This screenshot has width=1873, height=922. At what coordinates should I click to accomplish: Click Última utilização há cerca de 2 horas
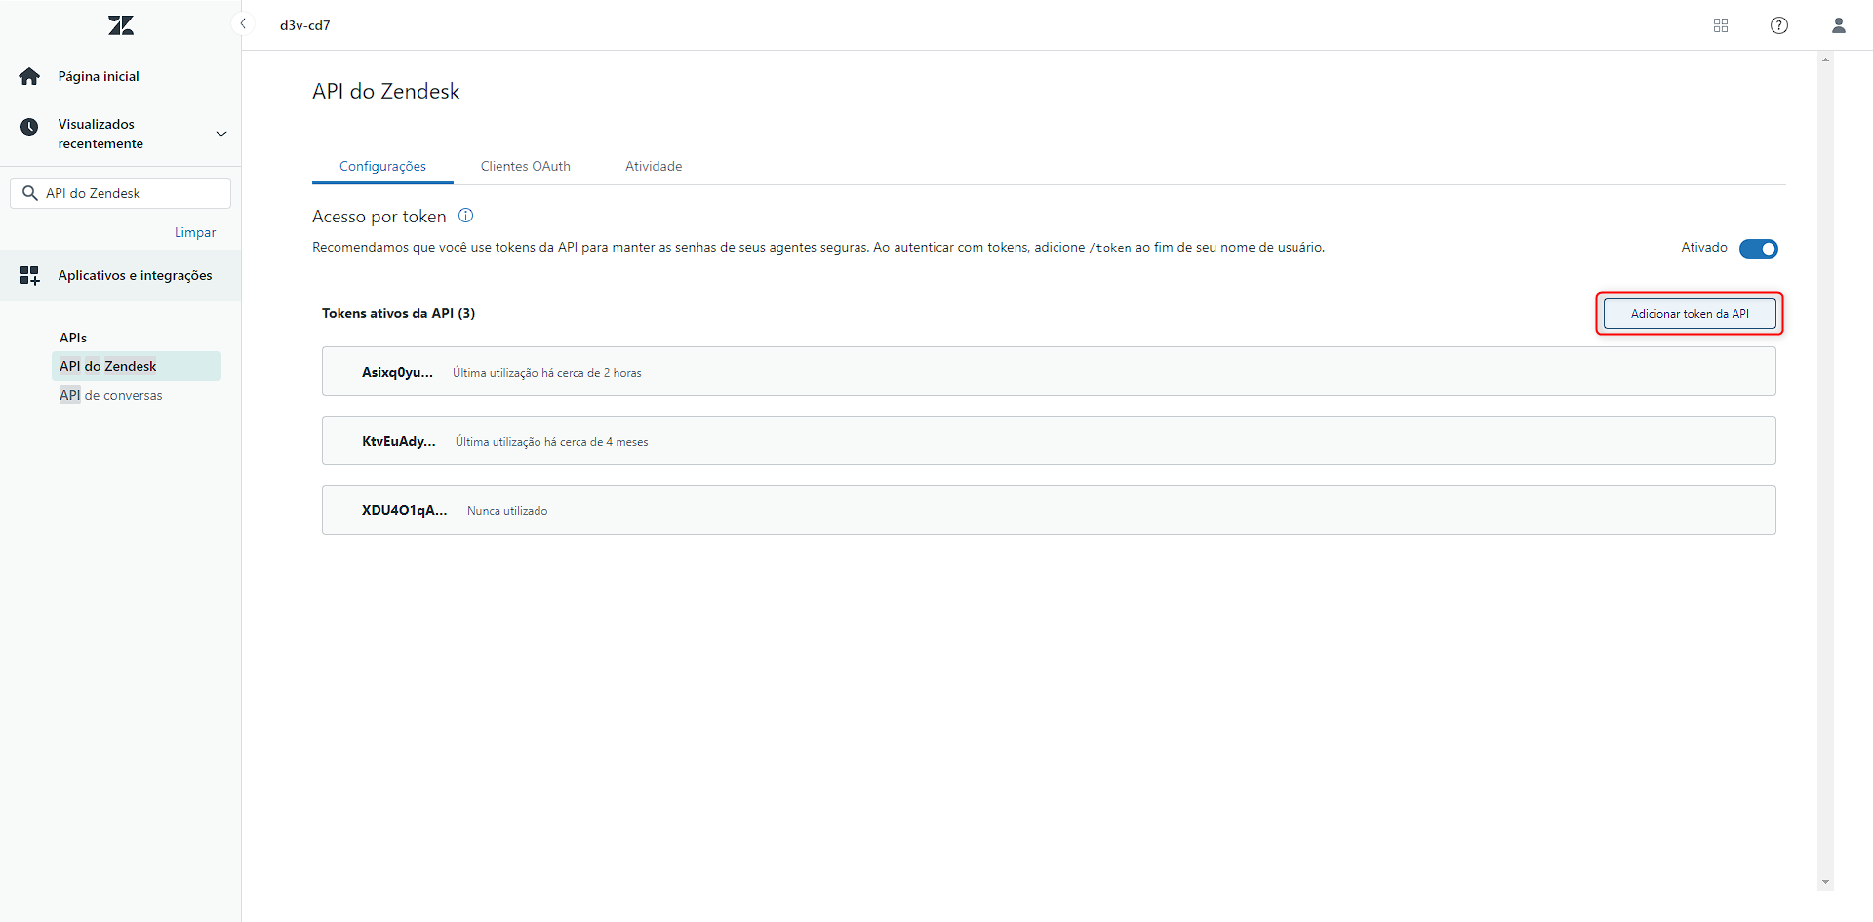[547, 373]
